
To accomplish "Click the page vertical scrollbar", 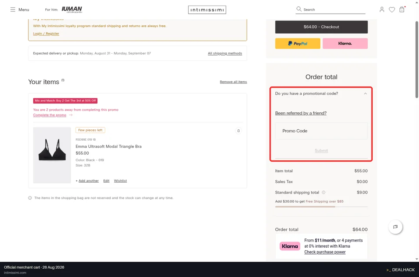I will (416, 59).
